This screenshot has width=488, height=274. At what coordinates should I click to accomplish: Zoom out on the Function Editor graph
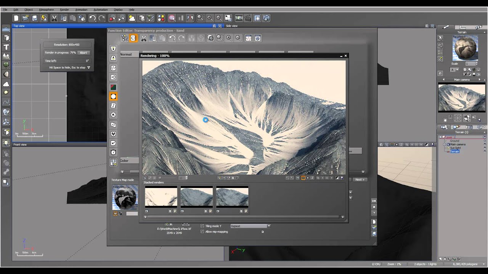[238, 38]
